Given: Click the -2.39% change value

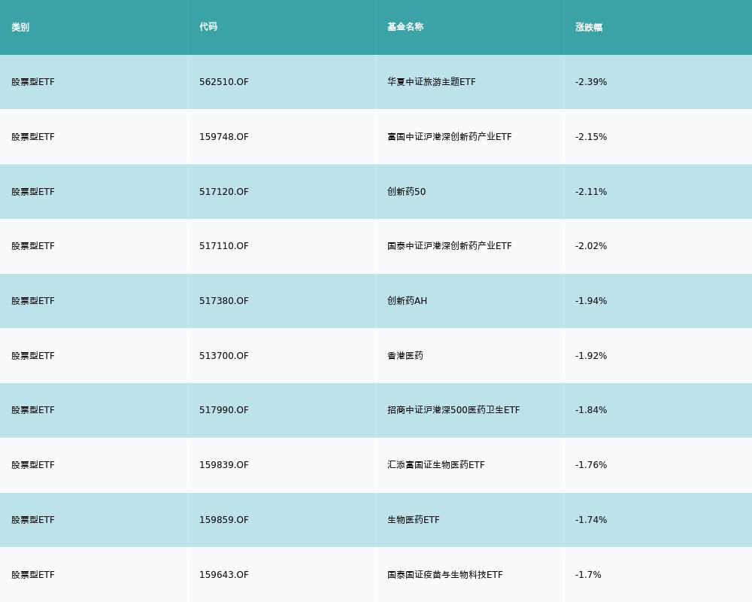Looking at the screenshot, I should [x=591, y=82].
